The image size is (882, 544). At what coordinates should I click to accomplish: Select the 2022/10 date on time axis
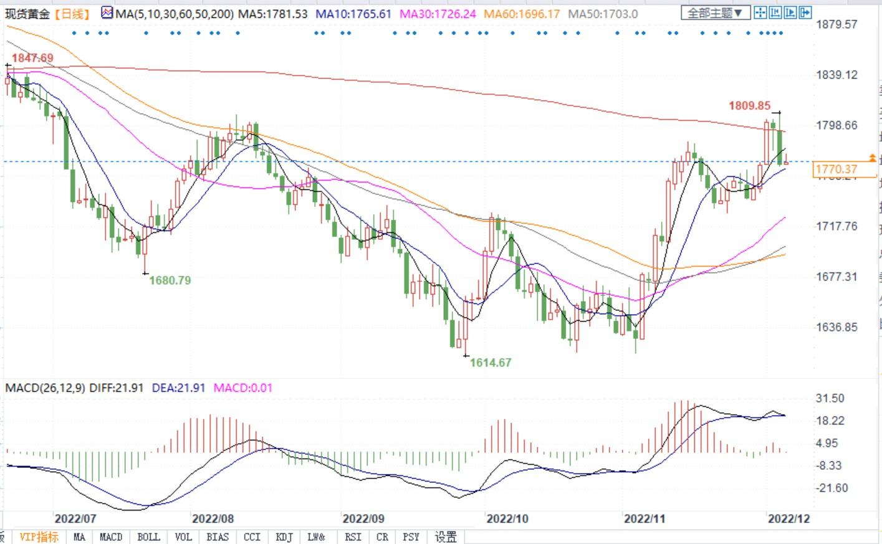(507, 518)
